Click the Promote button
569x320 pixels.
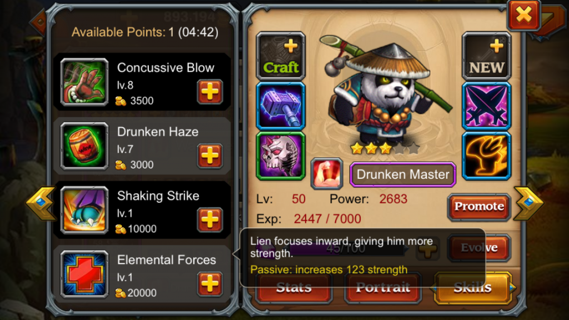479,207
